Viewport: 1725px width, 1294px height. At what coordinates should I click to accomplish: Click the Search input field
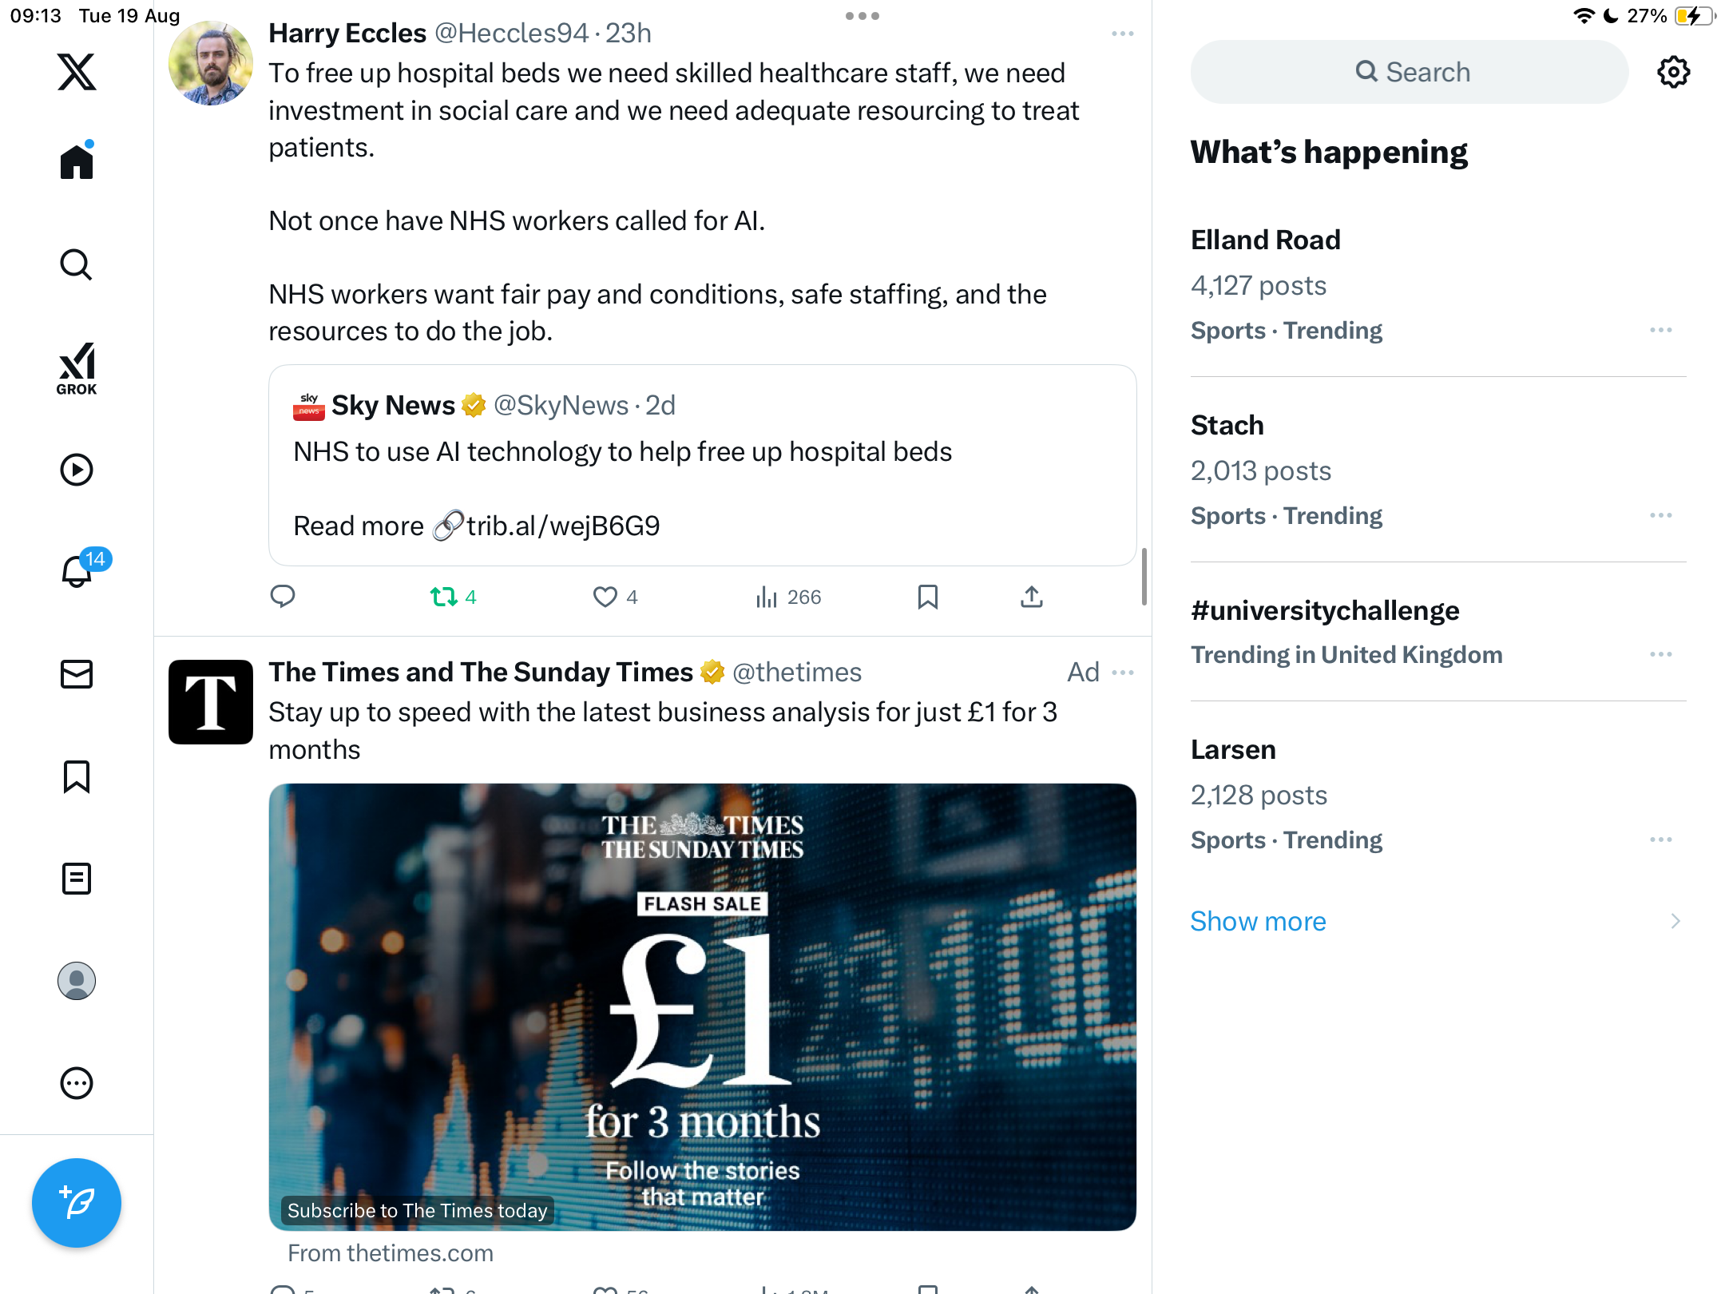coord(1410,72)
